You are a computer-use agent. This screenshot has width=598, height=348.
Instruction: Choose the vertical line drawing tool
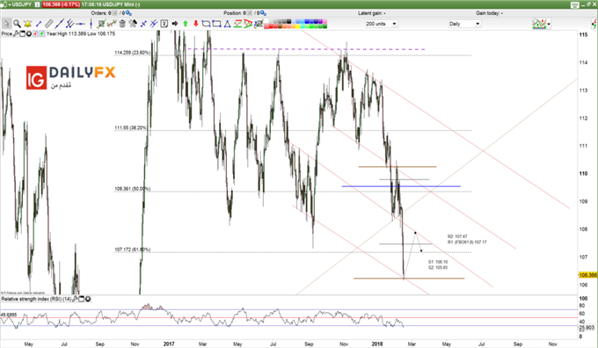[x=91, y=24]
